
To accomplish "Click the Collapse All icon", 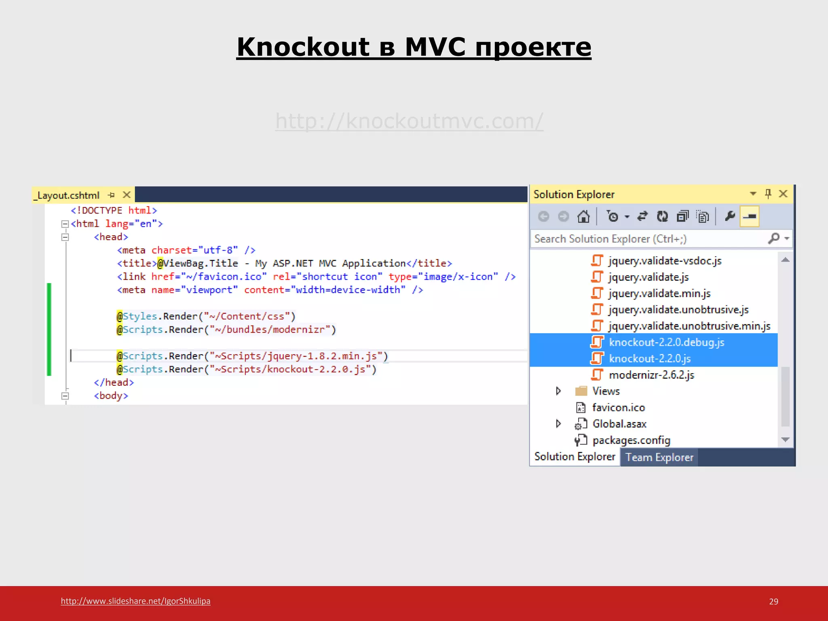I will tap(682, 217).
